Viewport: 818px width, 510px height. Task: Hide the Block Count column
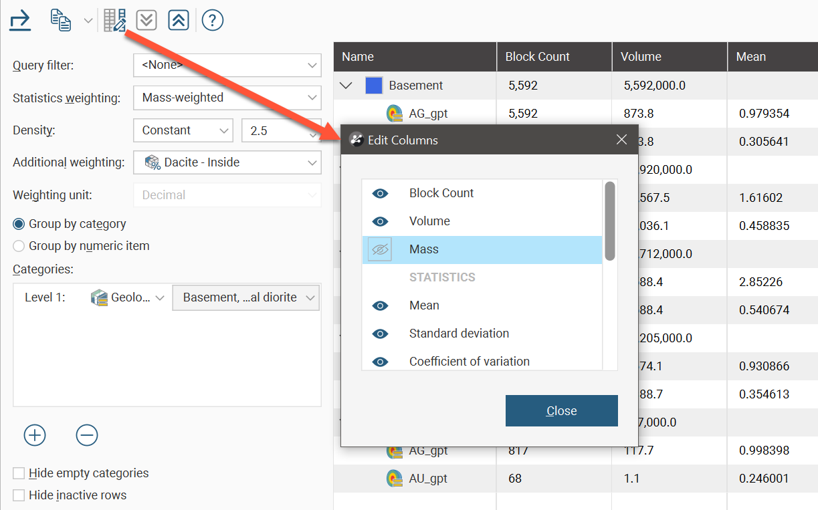[380, 193]
